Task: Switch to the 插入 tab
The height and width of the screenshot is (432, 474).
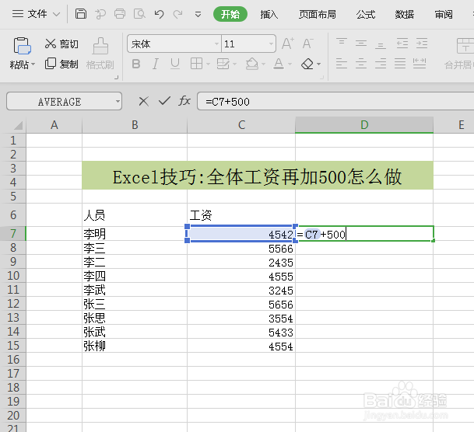Action: coord(269,14)
